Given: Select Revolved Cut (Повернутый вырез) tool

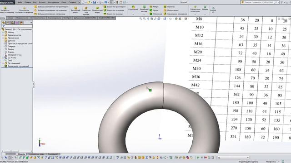Looking at the screenshot, I should point(97,10).
